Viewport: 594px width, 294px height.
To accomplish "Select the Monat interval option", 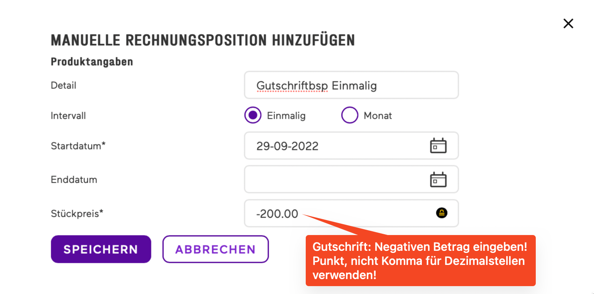I will point(349,115).
